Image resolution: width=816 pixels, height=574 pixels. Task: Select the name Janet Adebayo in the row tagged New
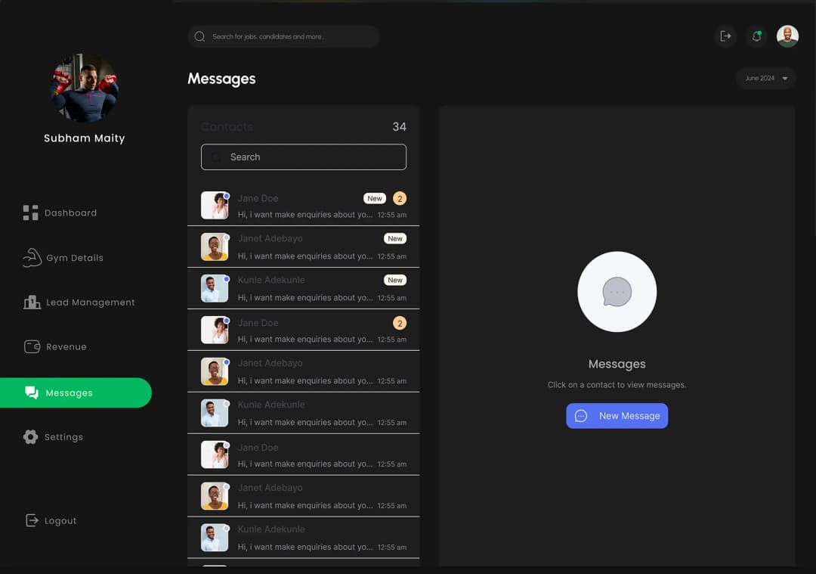coord(270,238)
